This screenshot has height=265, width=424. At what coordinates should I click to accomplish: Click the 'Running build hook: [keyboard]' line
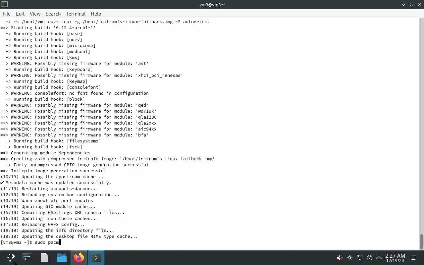click(x=49, y=69)
